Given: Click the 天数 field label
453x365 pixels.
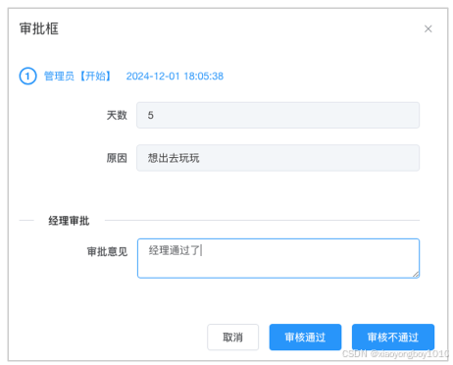Looking at the screenshot, I should [x=117, y=115].
